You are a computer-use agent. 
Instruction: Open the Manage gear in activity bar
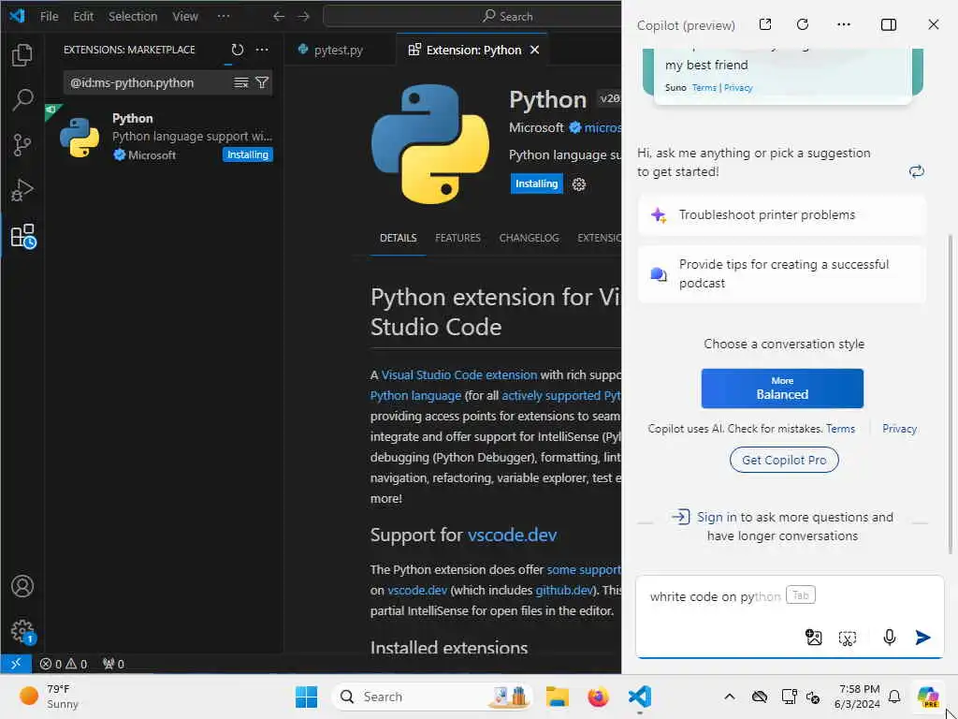coord(22,631)
